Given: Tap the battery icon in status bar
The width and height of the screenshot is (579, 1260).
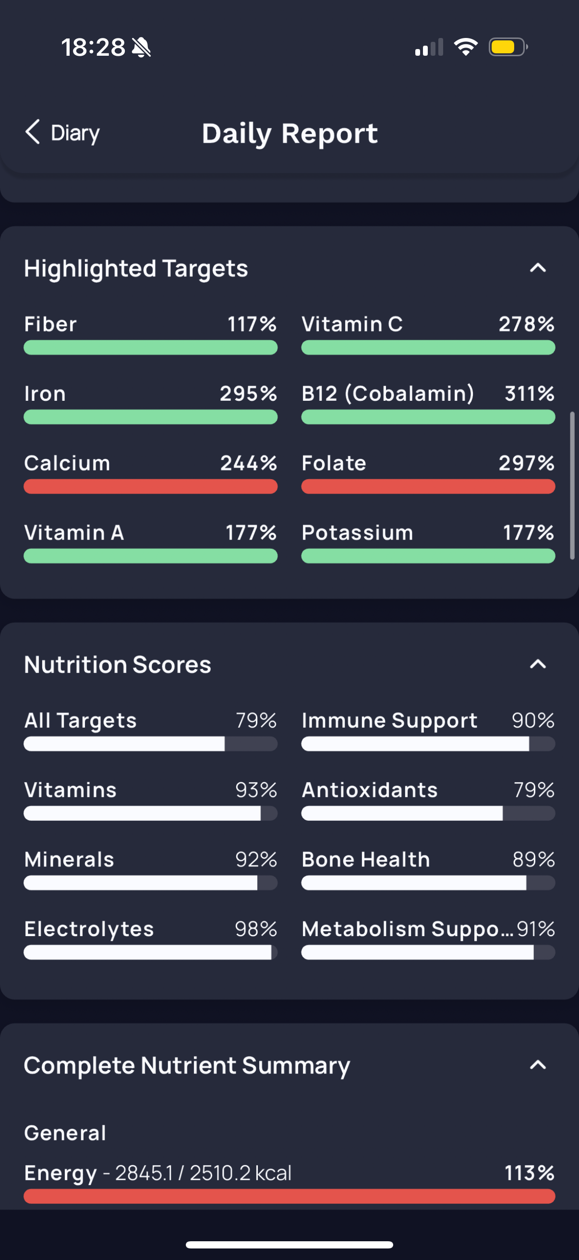Looking at the screenshot, I should click(508, 47).
